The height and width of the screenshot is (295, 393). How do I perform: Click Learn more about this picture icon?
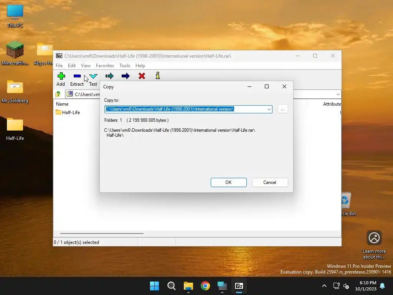(x=374, y=245)
